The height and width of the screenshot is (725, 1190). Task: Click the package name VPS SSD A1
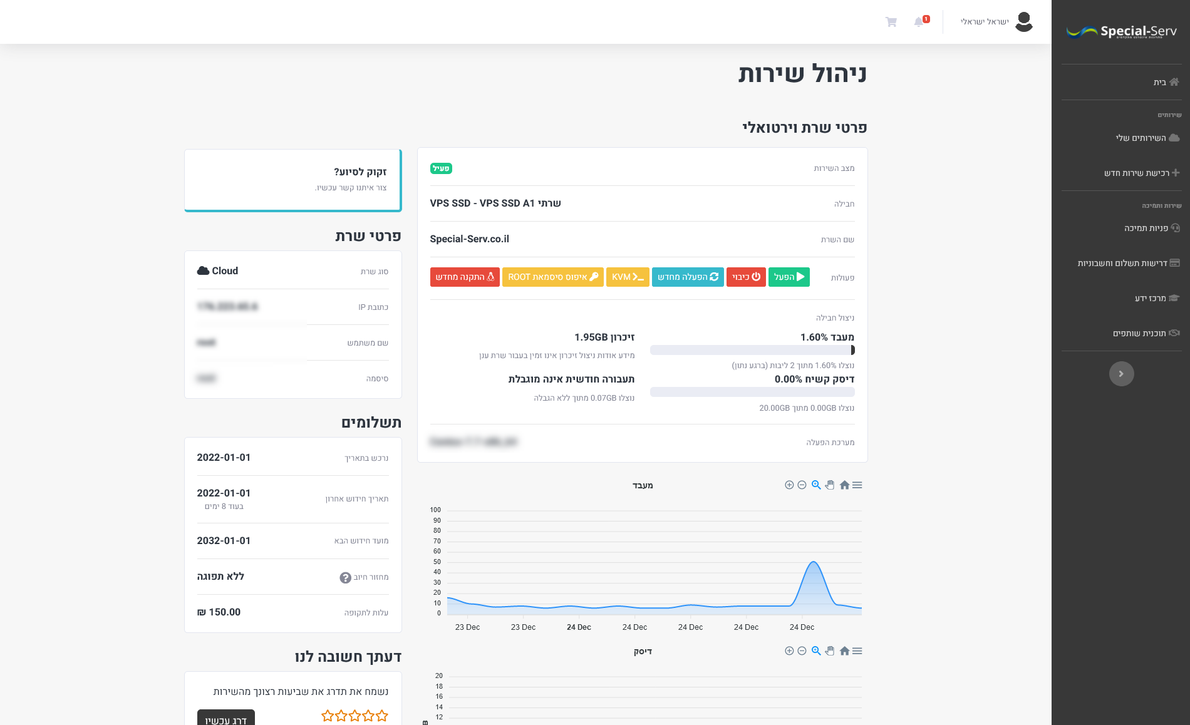[495, 203]
